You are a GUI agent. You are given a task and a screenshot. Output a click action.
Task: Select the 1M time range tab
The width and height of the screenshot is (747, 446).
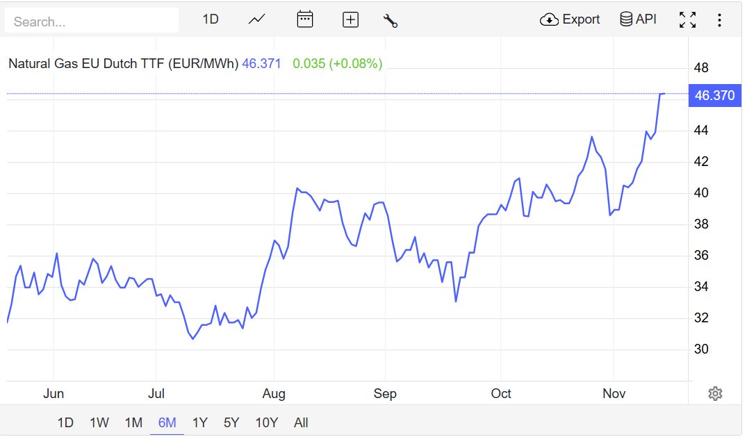[x=133, y=422]
